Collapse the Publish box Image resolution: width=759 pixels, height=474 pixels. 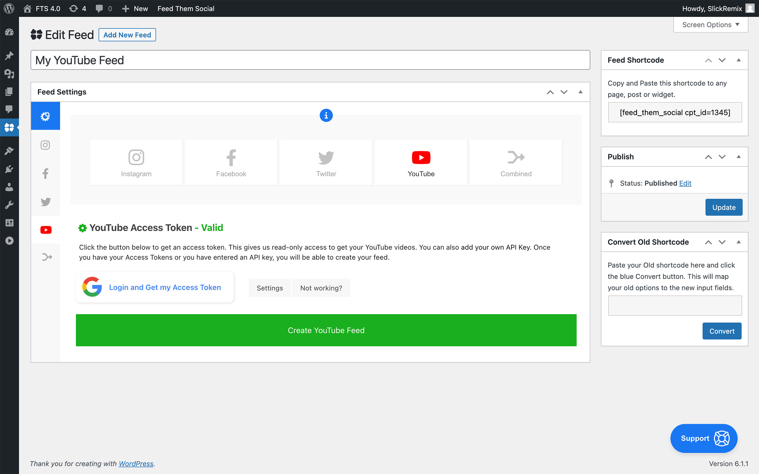coord(739,156)
